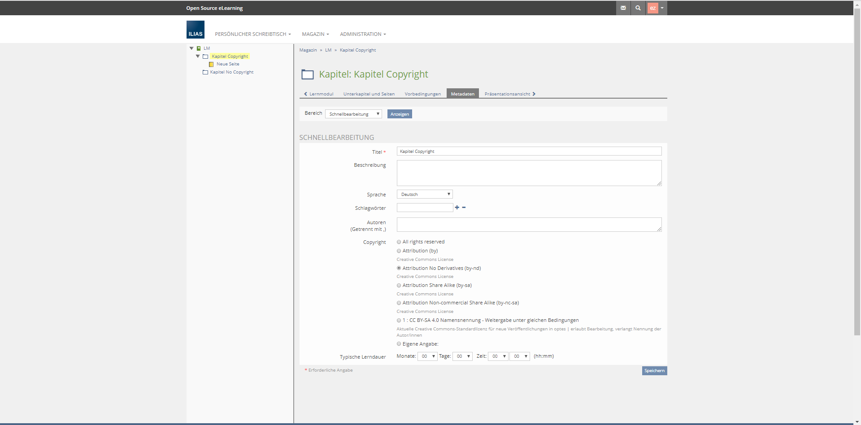
Task: Click the minus icon to remove keyword field
Action: point(464,208)
